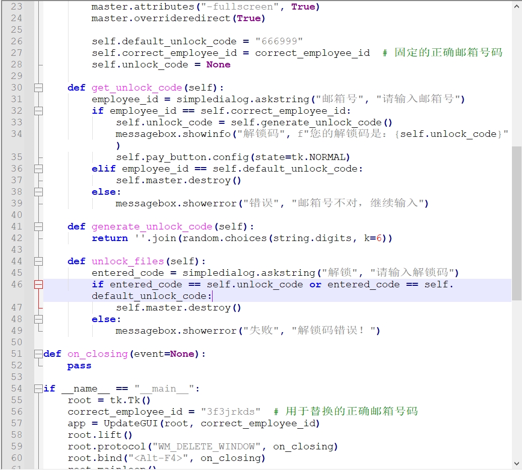Click scrollbar up arrow at top
Image resolution: width=522 pixels, height=470 pixels.
(516, 6)
